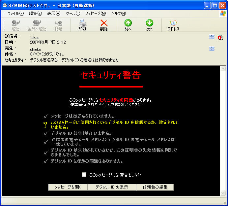The image size is (228, 206).
Task: Close the message window
Action: click(x=223, y=6)
